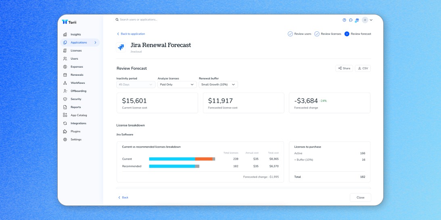Click the $6,370 total cost value
The height and width of the screenshot is (220, 441).
[274, 166]
